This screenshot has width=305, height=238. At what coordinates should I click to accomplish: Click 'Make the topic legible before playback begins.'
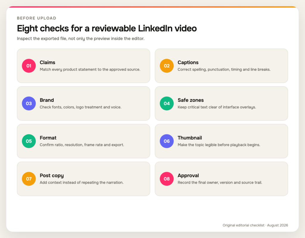(219, 145)
